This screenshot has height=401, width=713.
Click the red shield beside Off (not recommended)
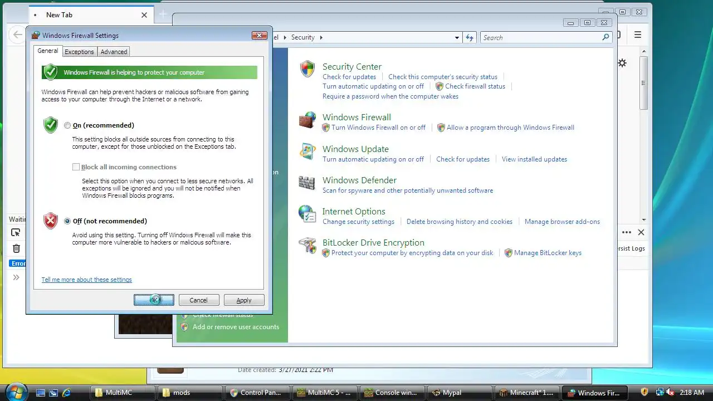tap(51, 221)
